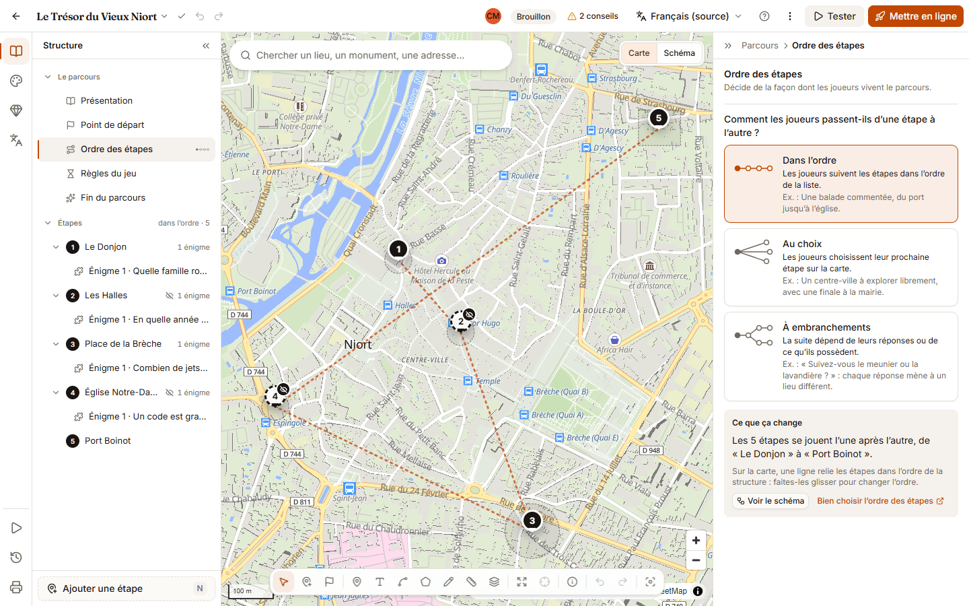This screenshot has height=606, width=969.
Task: Collapse the Le parcours section
Action: click(x=48, y=77)
